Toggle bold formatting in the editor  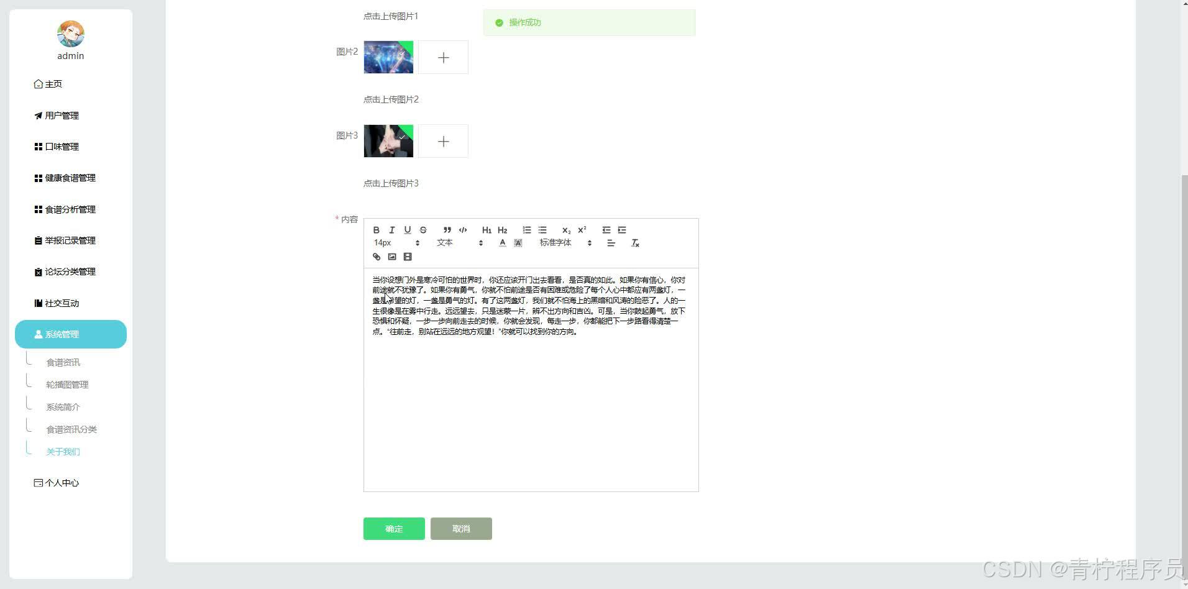click(376, 230)
